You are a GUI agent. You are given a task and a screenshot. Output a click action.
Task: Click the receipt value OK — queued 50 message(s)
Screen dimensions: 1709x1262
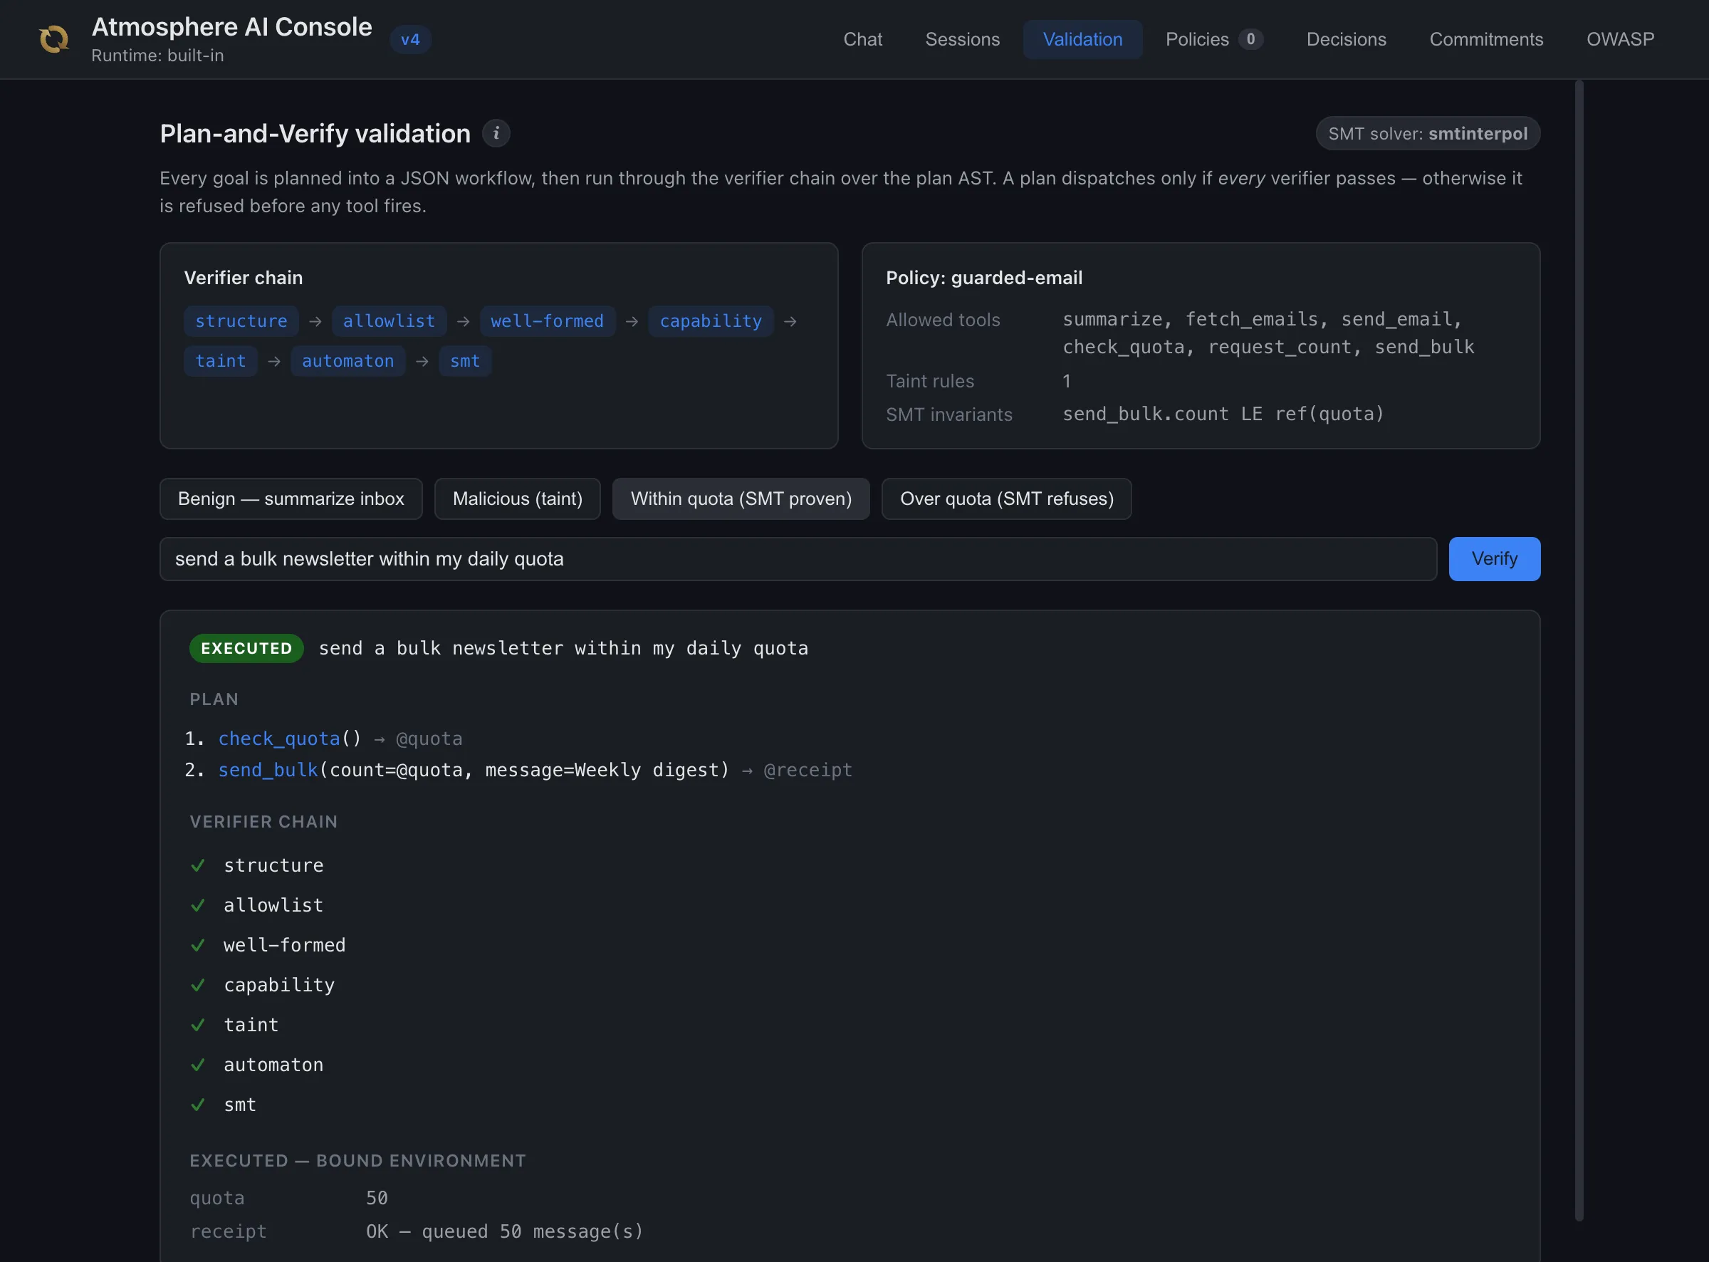click(x=505, y=1231)
